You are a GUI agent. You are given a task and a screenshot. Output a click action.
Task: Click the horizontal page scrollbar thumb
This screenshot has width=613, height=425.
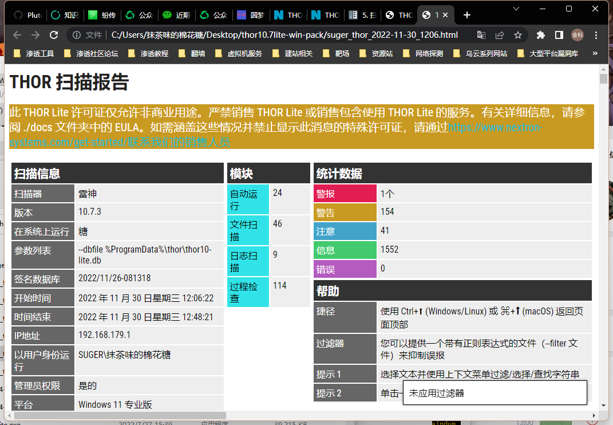coord(120,415)
